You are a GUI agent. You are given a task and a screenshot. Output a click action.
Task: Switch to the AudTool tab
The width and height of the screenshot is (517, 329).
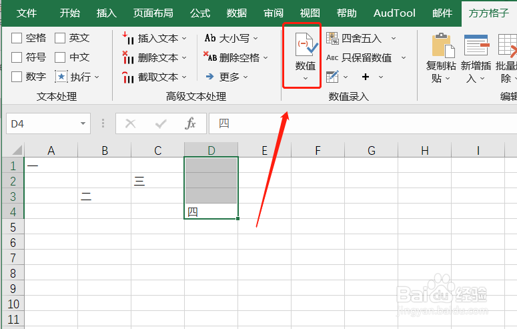tap(394, 13)
